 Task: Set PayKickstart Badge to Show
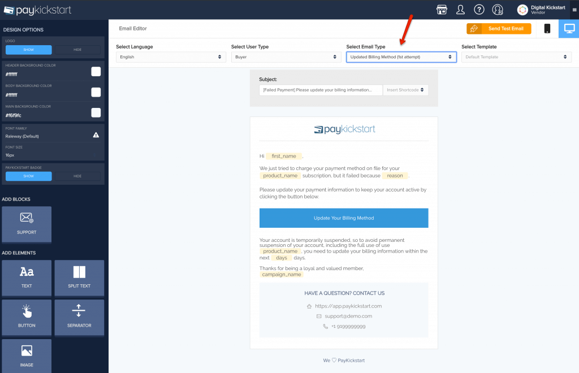[x=28, y=176]
